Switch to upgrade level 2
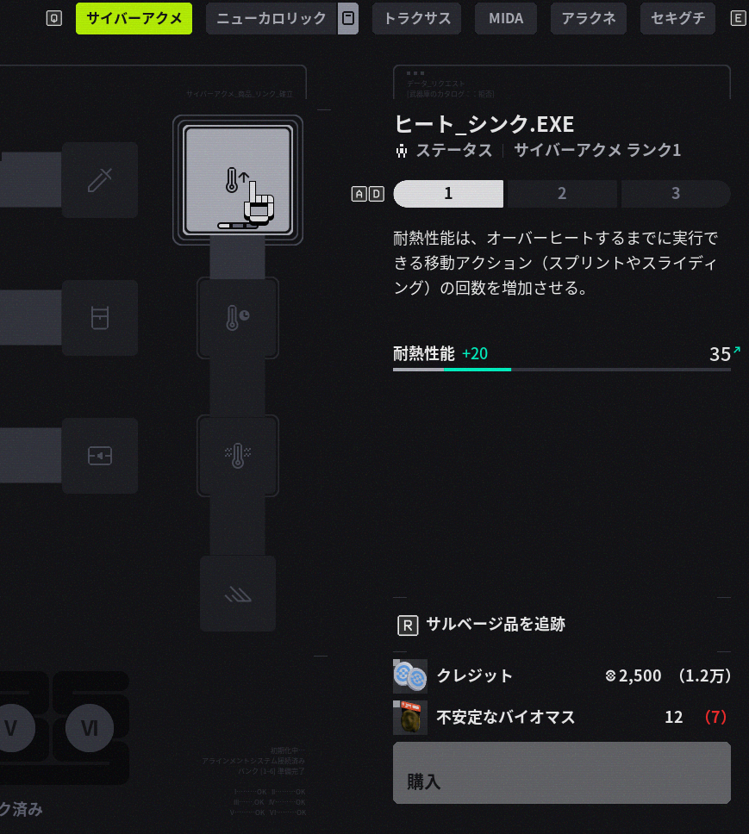The width and height of the screenshot is (749, 834). (x=562, y=194)
